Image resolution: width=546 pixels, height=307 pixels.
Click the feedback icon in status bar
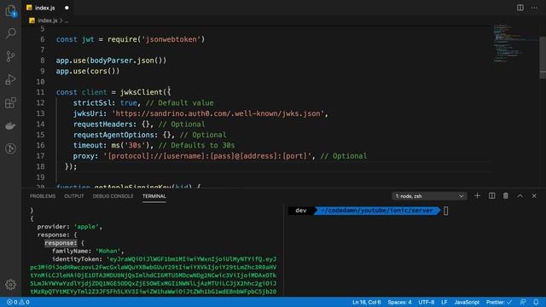pos(523,302)
